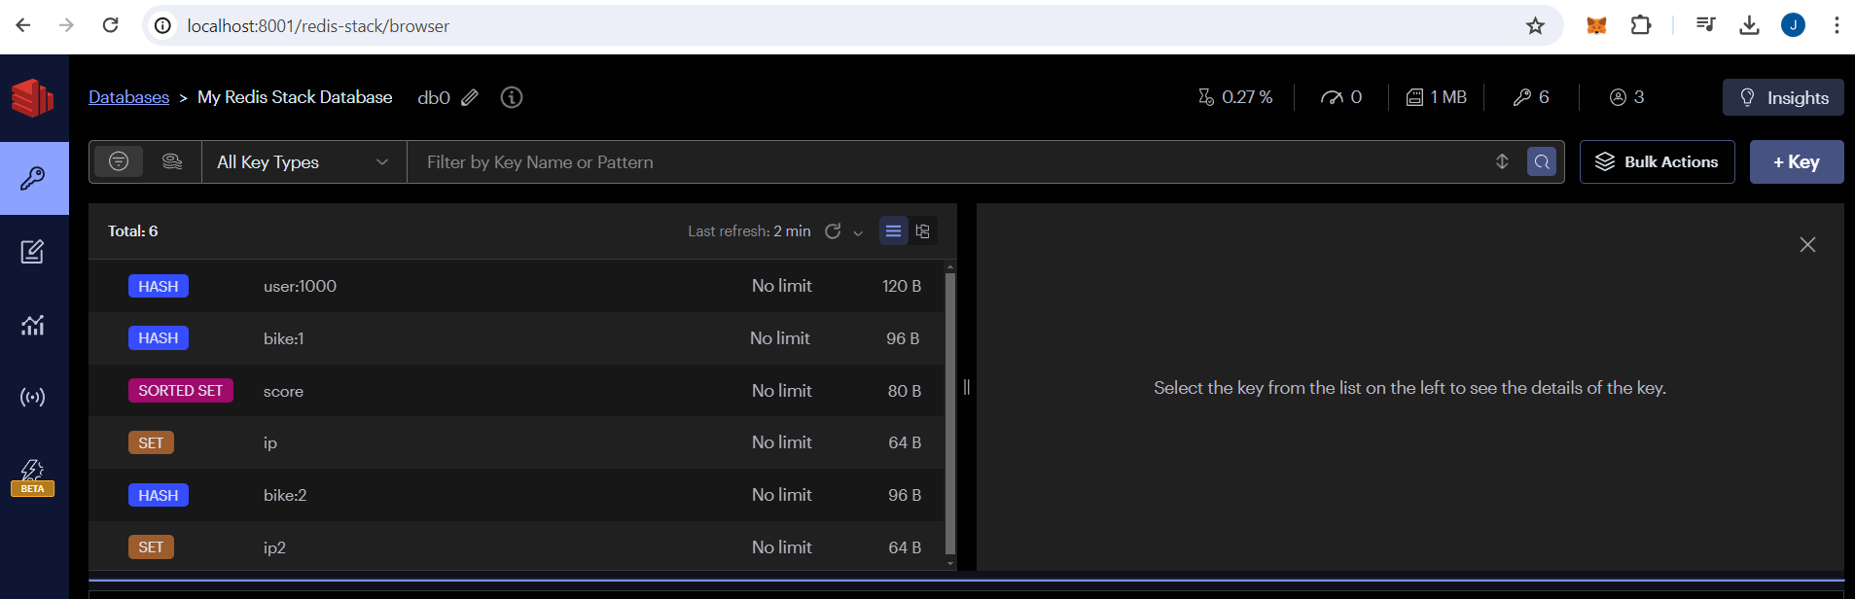
Task: Open the All Key Types dropdown
Action: coord(303,162)
